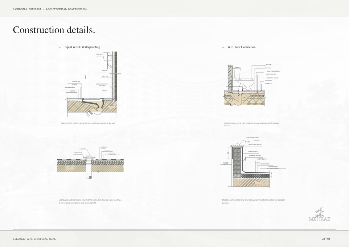
Task: Click the "WC LEVEL" label
Action: coord(269,65)
